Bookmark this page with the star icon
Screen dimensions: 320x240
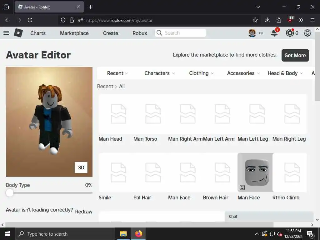[255, 20]
